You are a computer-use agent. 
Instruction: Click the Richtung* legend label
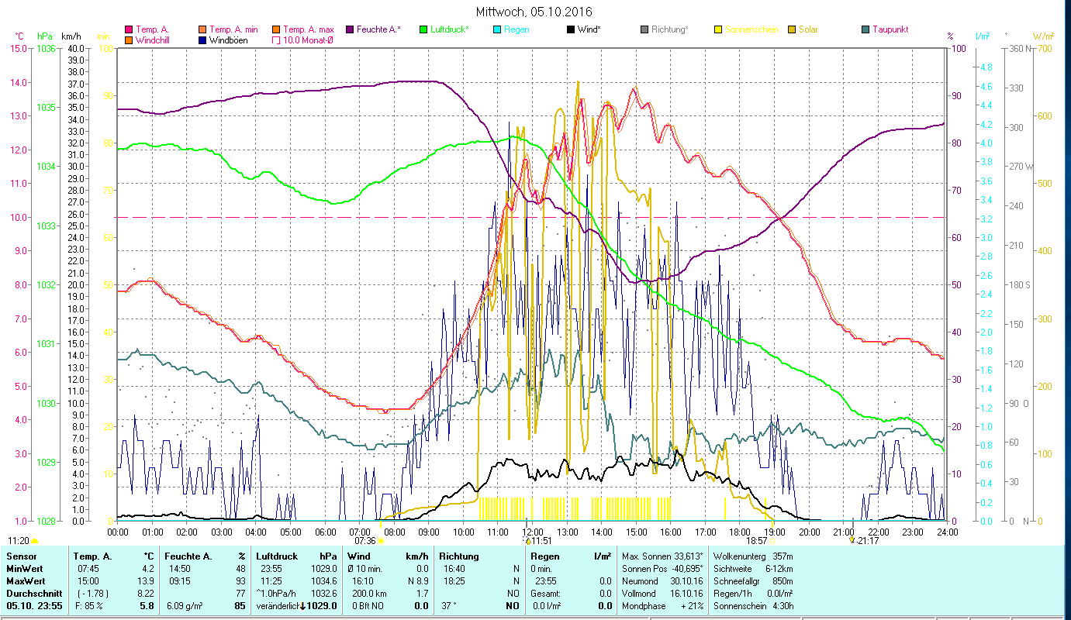(669, 29)
